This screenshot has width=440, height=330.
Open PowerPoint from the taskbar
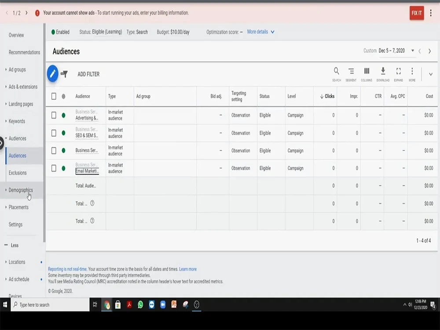pos(174,305)
